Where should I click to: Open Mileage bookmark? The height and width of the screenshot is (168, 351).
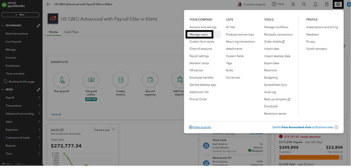(x=11, y=49)
